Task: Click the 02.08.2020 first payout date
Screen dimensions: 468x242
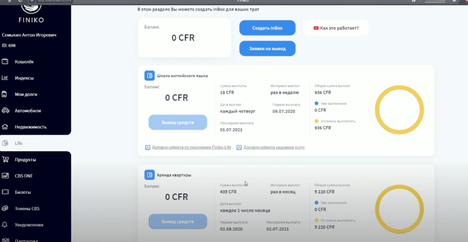Action: coord(231,229)
